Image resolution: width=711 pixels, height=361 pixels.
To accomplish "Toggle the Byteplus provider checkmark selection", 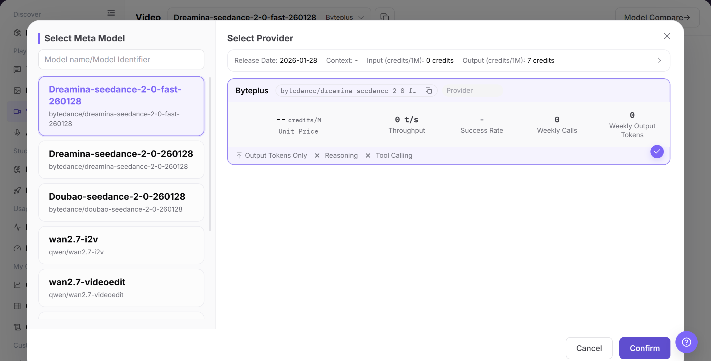I will coord(657,152).
